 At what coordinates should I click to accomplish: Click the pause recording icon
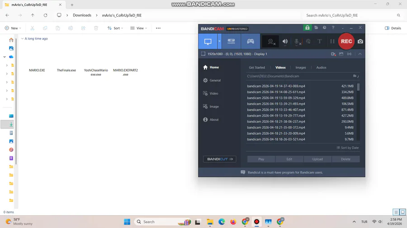[x=332, y=41]
